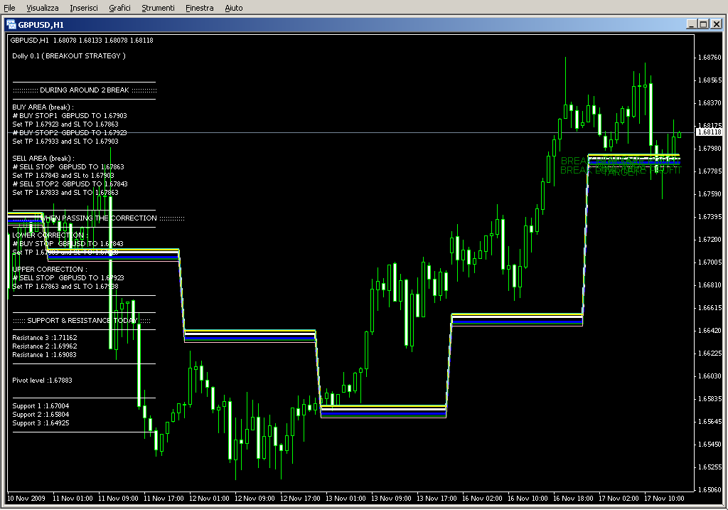Screen dimensions: 728x510
Task: Open the Visualizza menu
Action: click(x=43, y=8)
